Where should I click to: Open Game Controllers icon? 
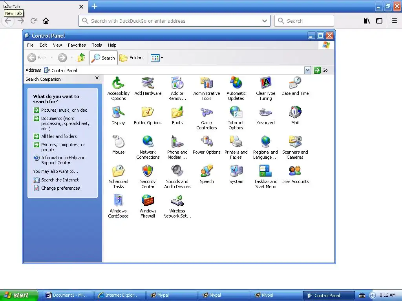[206, 118]
